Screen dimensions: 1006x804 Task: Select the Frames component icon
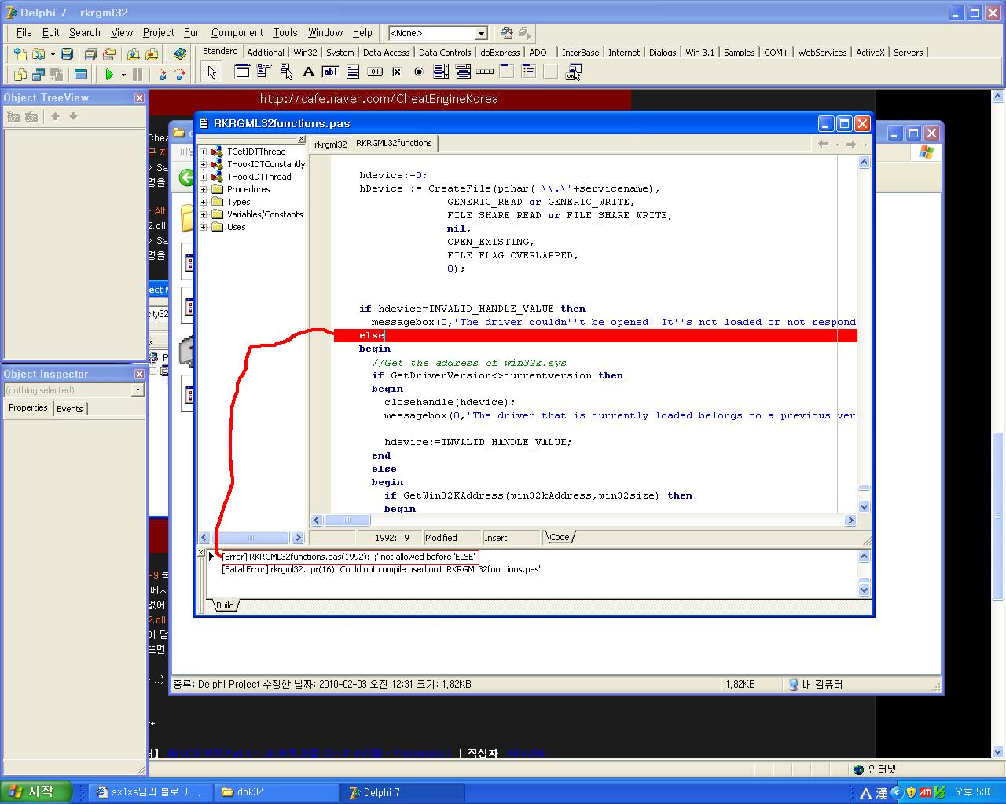point(243,71)
